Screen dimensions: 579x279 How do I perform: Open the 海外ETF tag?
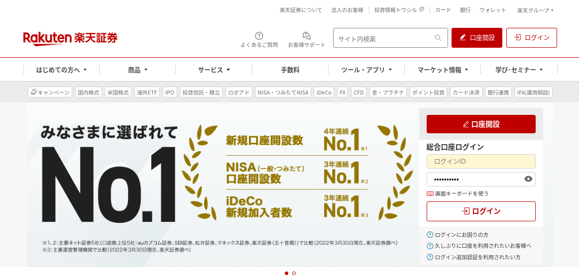coord(147,93)
